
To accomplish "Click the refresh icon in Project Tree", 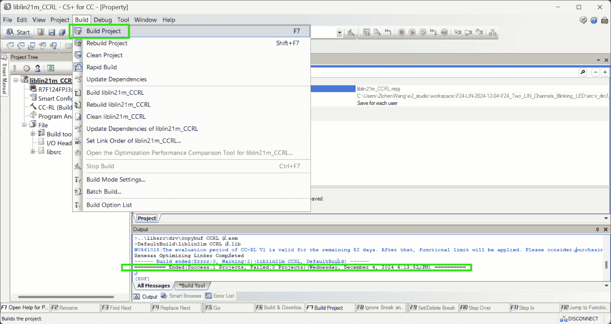I will 51,68.
